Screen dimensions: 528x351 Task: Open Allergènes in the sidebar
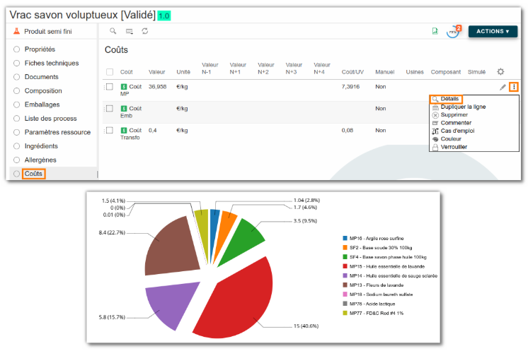coord(40,160)
